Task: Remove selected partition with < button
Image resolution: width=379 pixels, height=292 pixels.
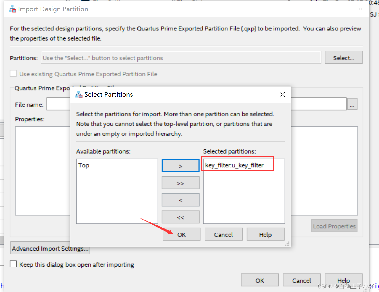Action: point(181,200)
